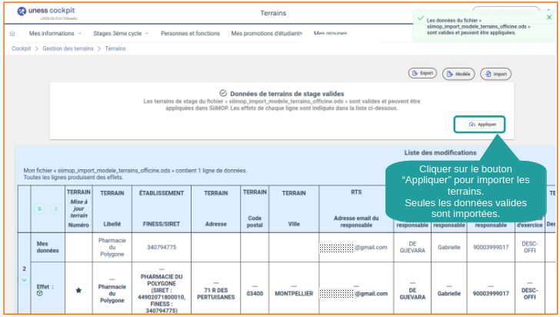This screenshot has height=317, width=560.
Task: Select the Ville column header
Action: (294, 224)
